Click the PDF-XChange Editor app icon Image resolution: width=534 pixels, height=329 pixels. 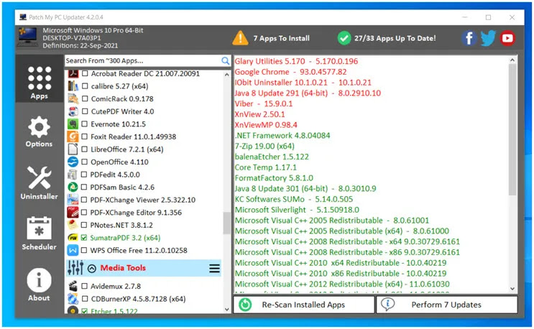[x=73, y=213]
